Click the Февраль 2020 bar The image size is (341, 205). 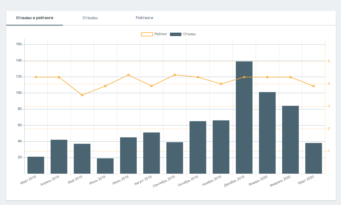click(x=290, y=140)
